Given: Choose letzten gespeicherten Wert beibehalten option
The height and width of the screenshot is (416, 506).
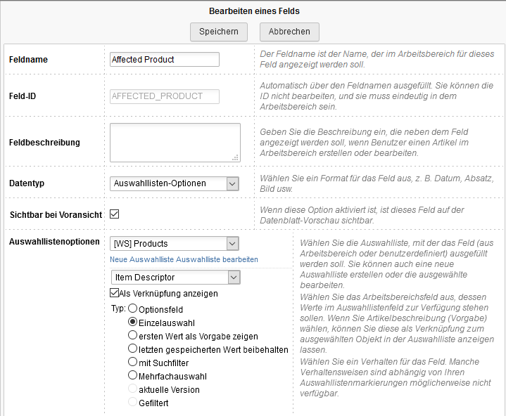Looking at the screenshot, I should coord(132,349).
